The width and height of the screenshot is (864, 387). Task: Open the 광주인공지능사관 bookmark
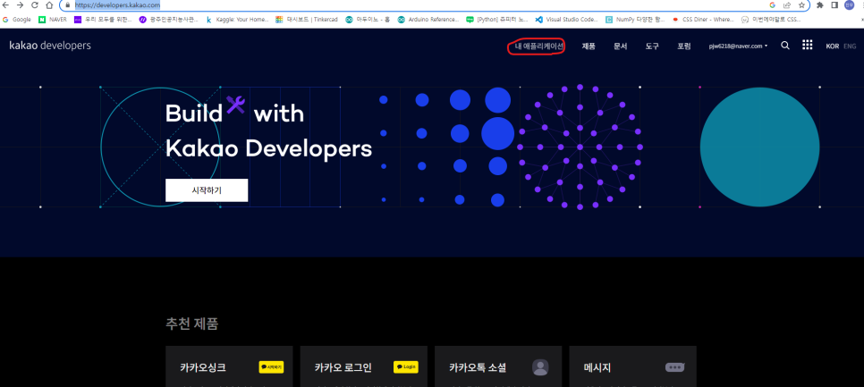[x=170, y=20]
